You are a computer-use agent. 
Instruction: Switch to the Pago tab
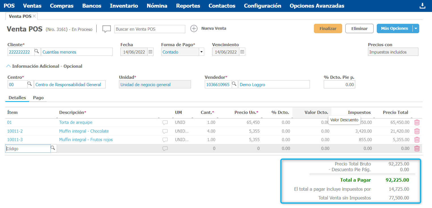coord(38,98)
